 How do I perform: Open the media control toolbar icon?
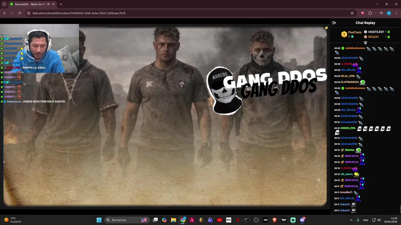click(381, 13)
